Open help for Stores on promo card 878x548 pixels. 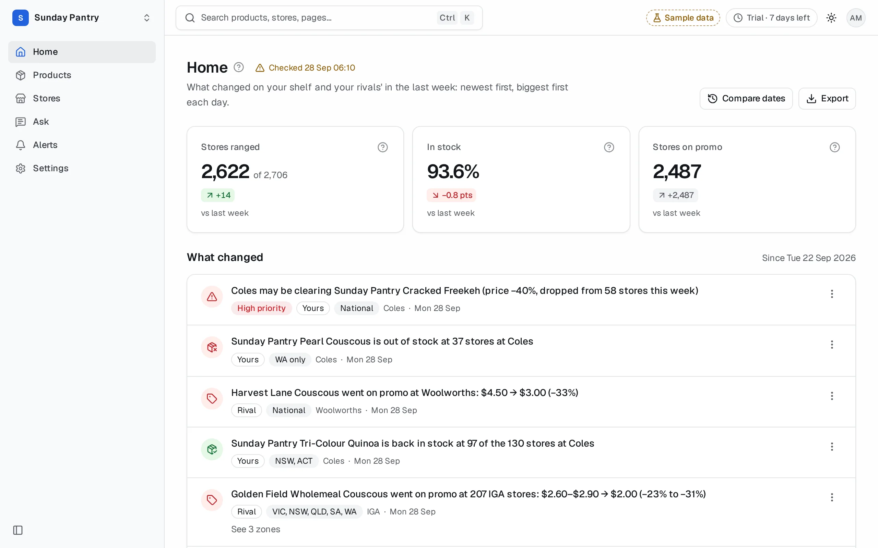tap(834, 147)
